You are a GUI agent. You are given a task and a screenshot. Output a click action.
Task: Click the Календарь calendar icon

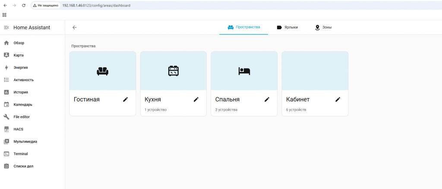pyautogui.click(x=6, y=105)
